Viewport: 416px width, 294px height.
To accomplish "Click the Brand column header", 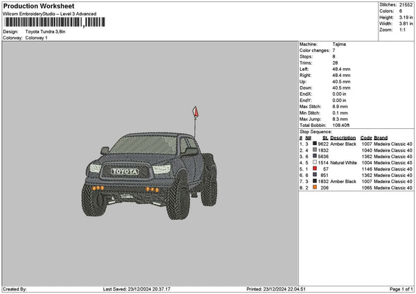I will coord(381,138).
